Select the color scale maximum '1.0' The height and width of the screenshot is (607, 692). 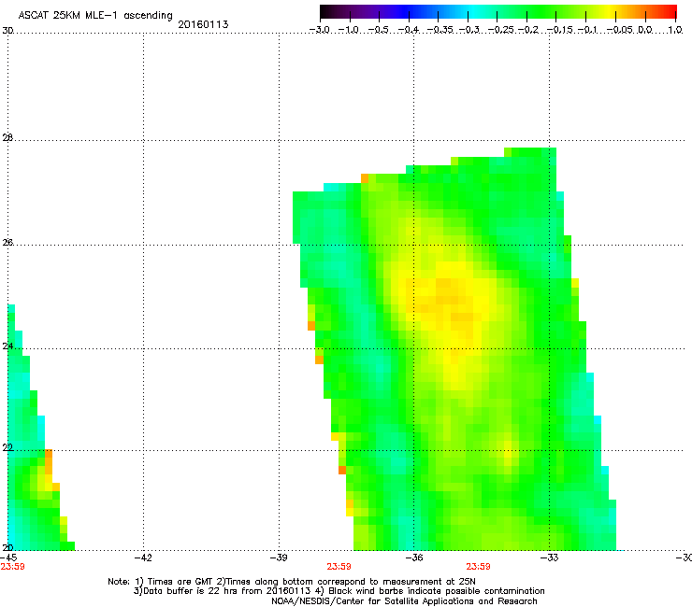[675, 30]
